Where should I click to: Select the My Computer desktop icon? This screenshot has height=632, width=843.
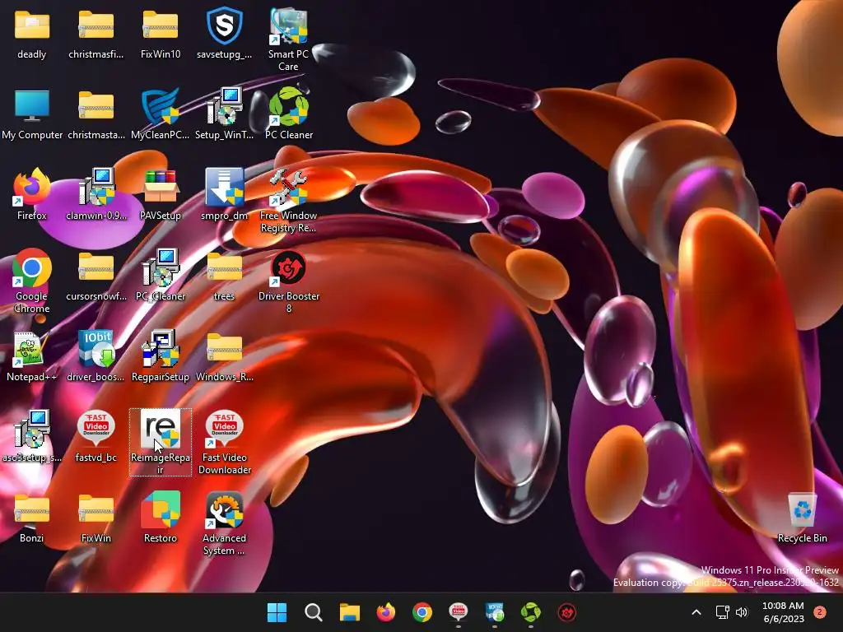point(32,114)
